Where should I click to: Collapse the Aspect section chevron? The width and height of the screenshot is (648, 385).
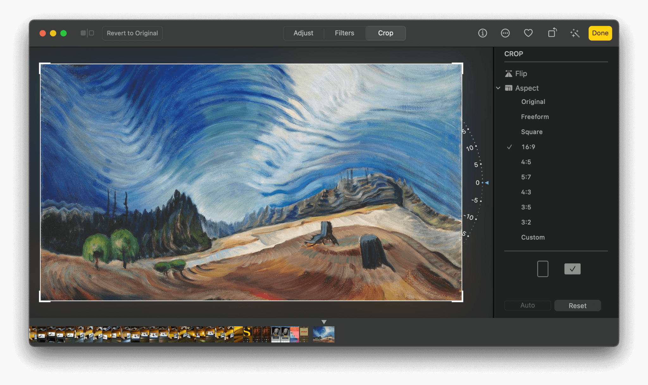pyautogui.click(x=498, y=88)
